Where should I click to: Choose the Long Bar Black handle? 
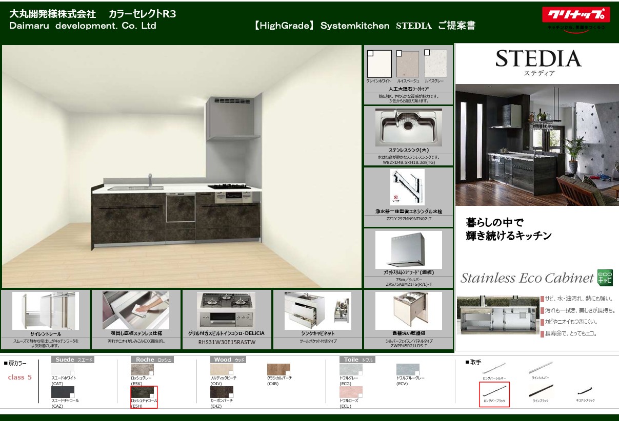click(494, 392)
